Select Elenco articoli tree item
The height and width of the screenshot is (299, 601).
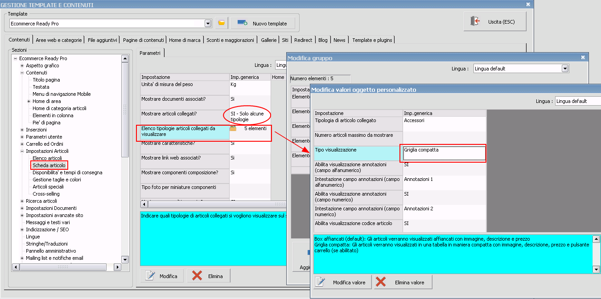click(47, 158)
